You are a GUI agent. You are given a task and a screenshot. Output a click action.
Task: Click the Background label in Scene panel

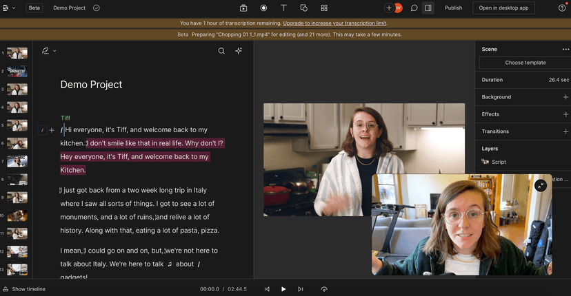tap(496, 97)
